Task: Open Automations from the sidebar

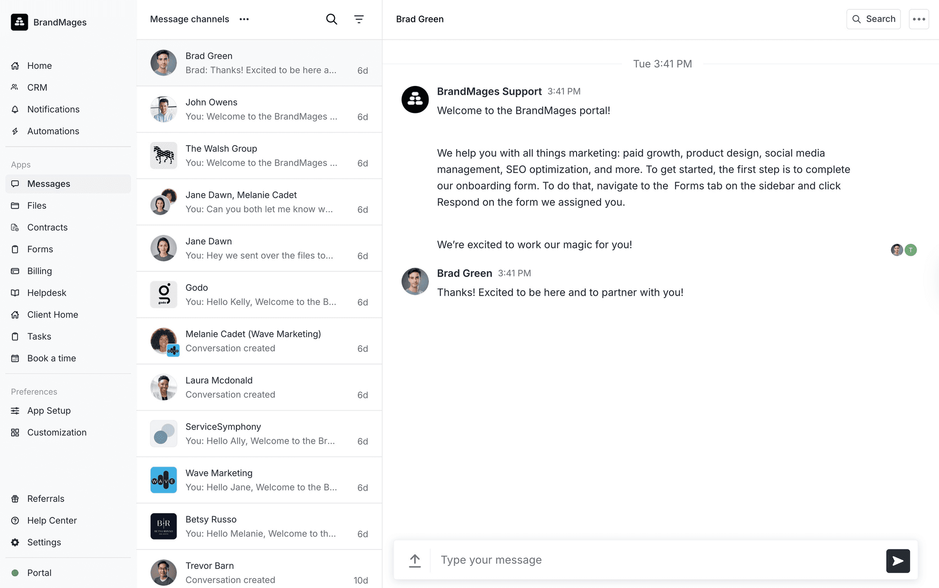Action: coord(53,131)
